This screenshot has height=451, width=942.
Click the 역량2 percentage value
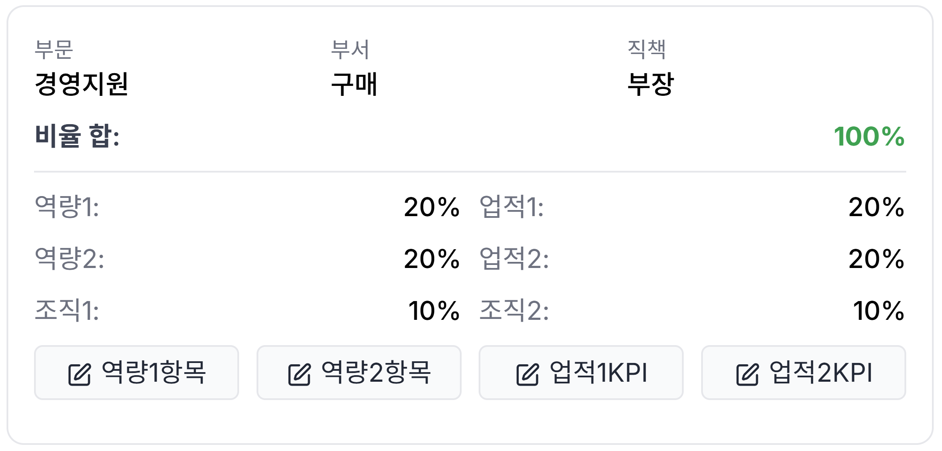click(x=432, y=259)
